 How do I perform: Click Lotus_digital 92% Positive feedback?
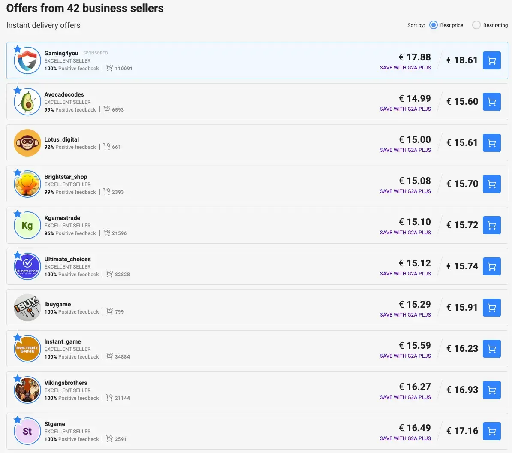70,147
